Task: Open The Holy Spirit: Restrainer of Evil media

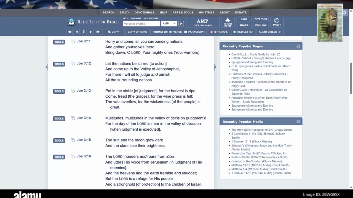Action: [261, 130]
